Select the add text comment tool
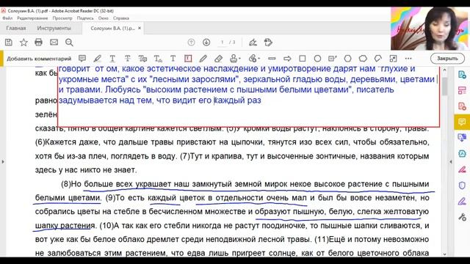Image resolution: width=470 pixels, height=264 pixels. pyautogui.click(x=173, y=59)
